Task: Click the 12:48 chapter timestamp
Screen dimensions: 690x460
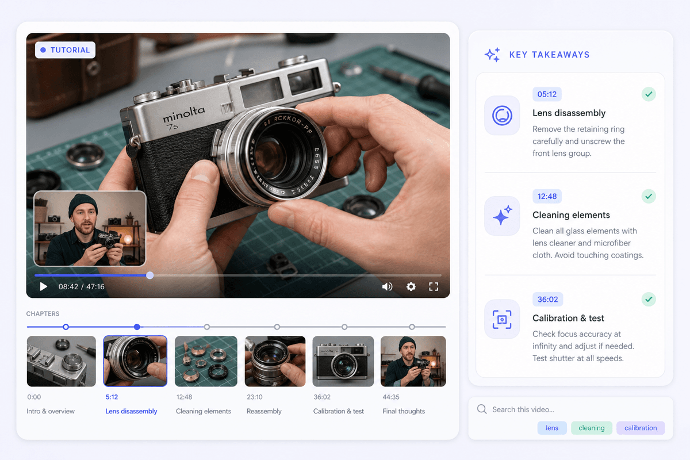Action: tap(184, 397)
